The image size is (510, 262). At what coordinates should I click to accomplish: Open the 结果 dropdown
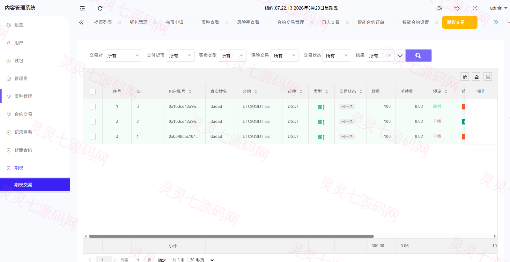[380, 56]
